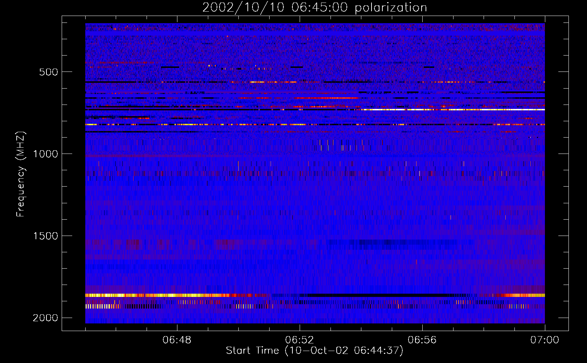Viewport: 587px width, 363px height.
Task: Click the 06:56 time axis label
Action: 422,340
